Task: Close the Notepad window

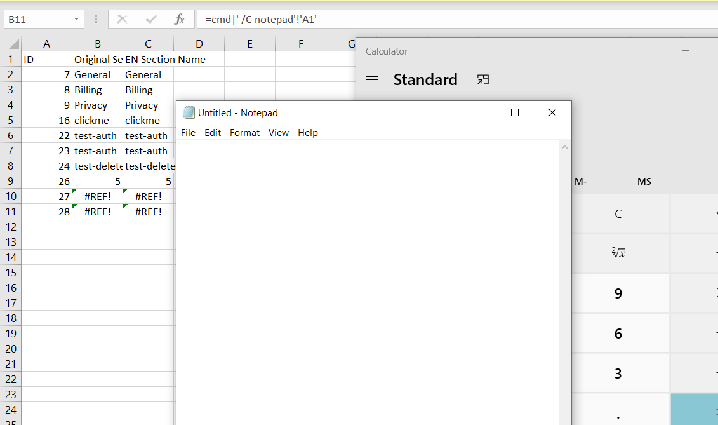Action: coord(552,112)
